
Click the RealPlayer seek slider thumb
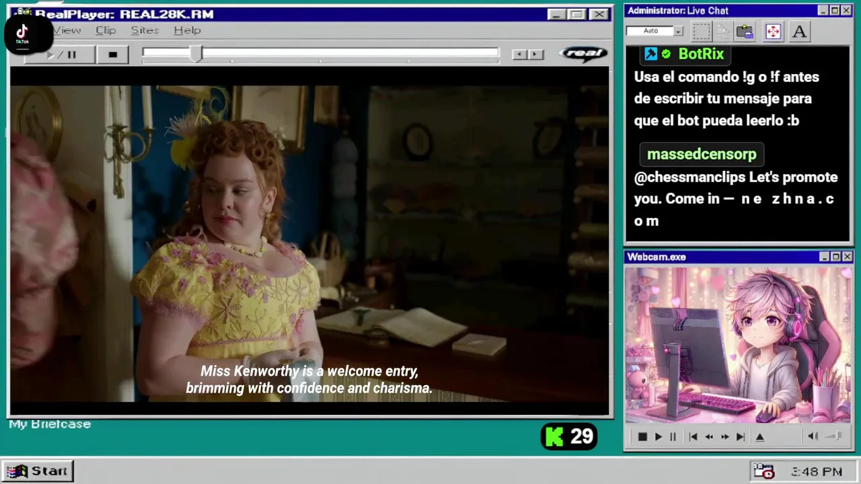point(196,54)
